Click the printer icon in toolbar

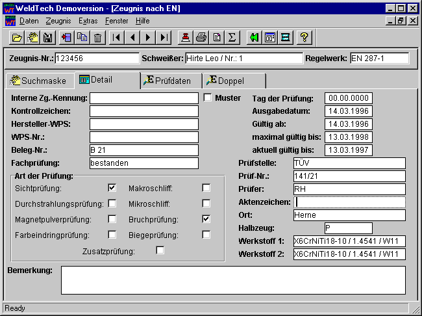pos(201,37)
